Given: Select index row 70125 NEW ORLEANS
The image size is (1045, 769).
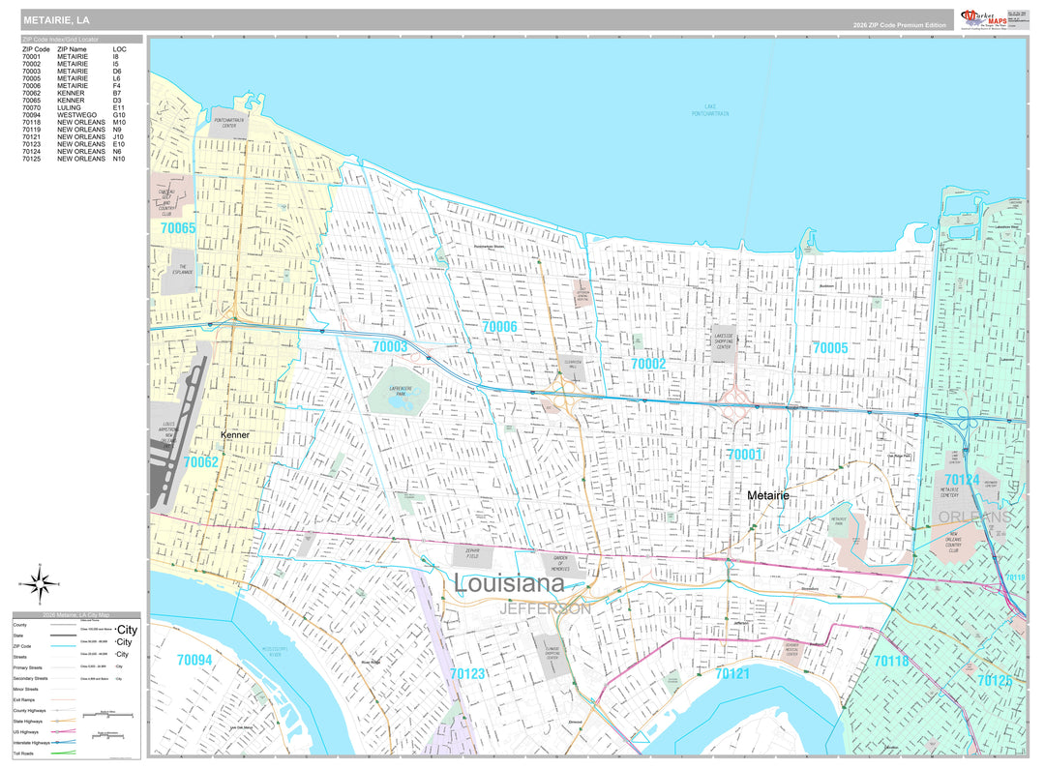Looking at the screenshot, I should (74, 160).
